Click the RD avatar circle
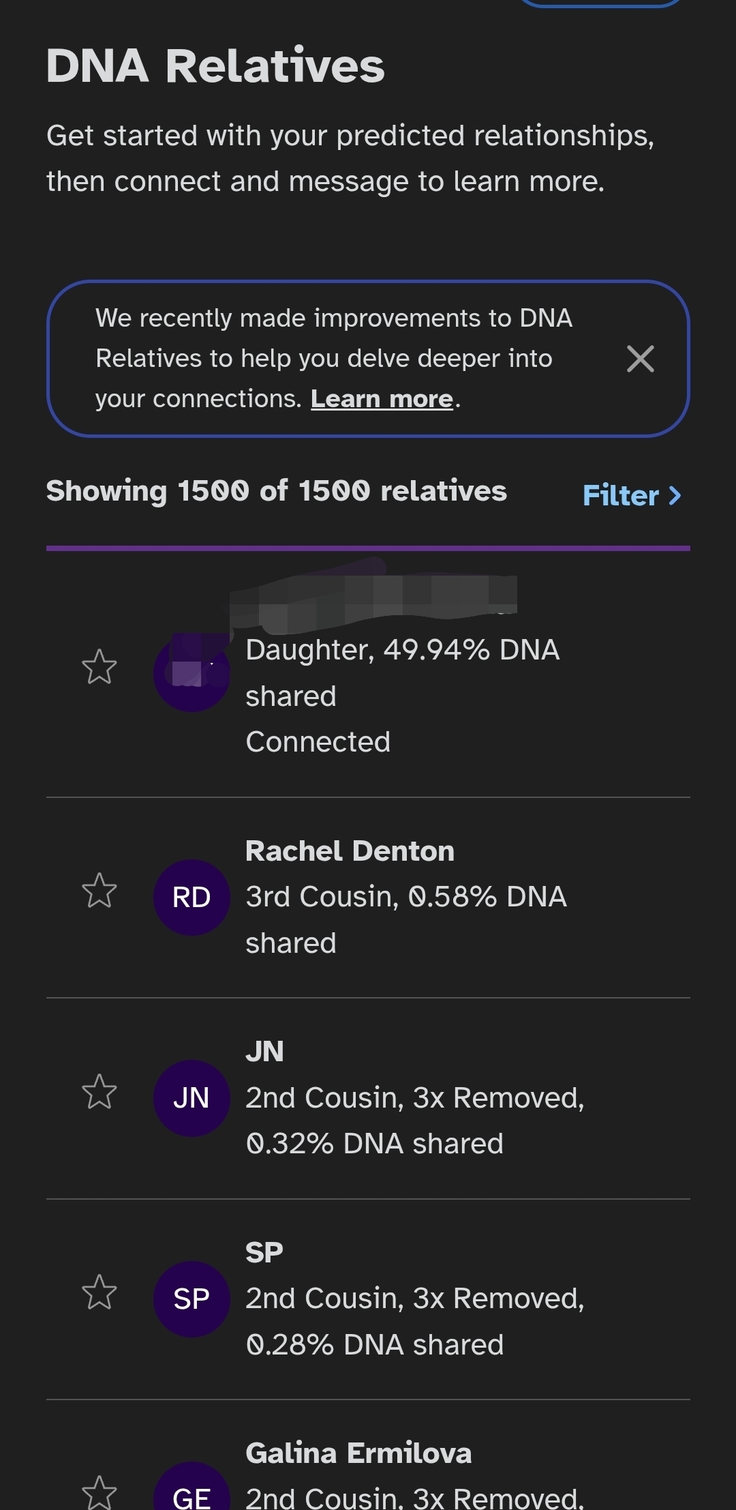This screenshot has height=1510, width=736. coord(191,897)
